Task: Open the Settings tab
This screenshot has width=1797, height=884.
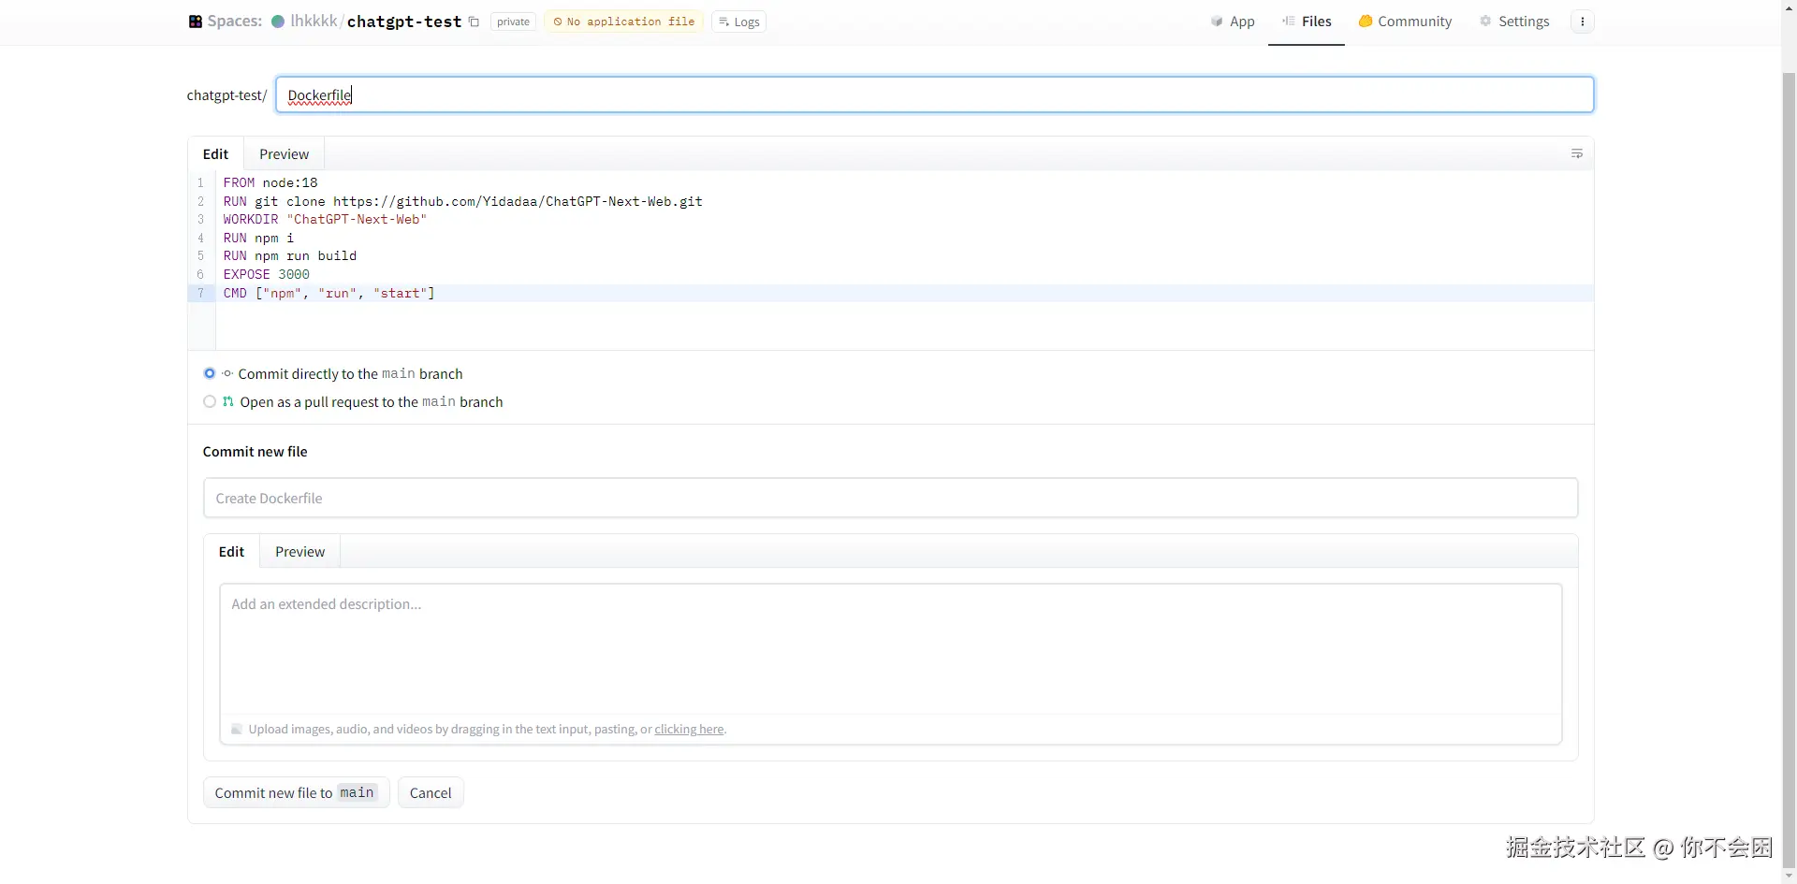Action: tap(1514, 22)
